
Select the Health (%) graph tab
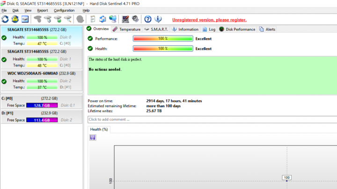click(x=99, y=129)
